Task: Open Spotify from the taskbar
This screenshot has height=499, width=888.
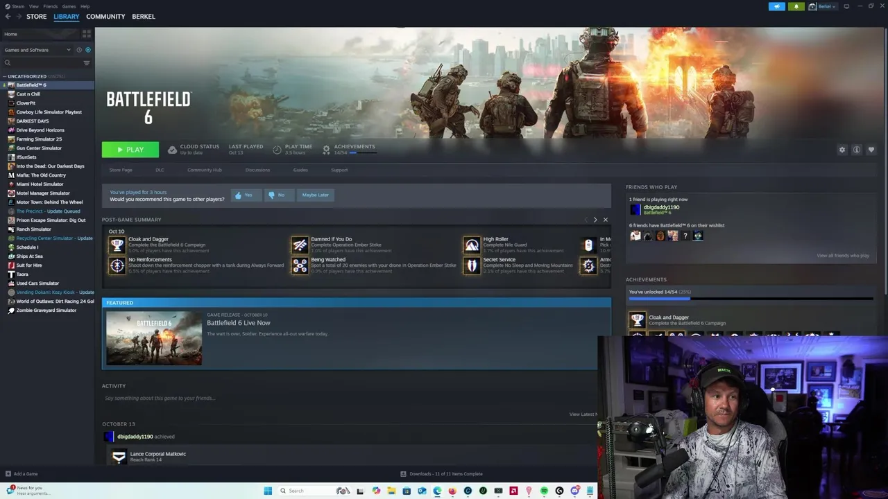Action: click(x=544, y=491)
